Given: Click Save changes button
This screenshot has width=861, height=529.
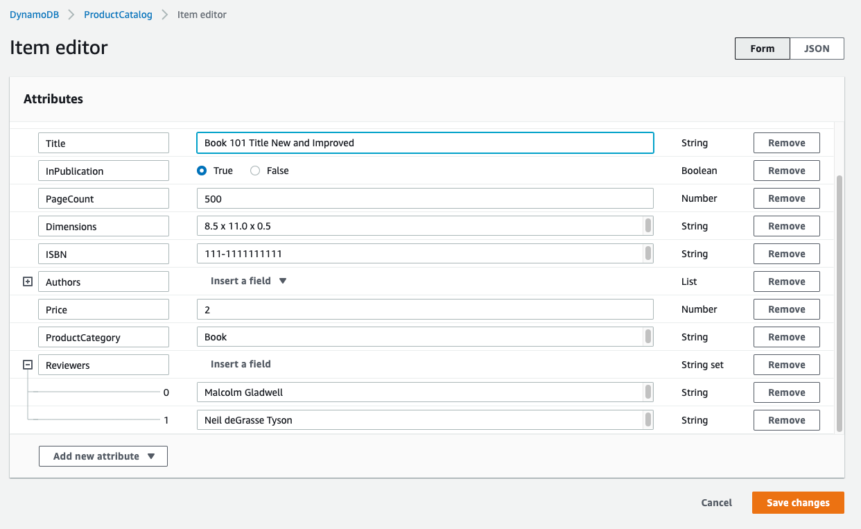Looking at the screenshot, I should 798,503.
